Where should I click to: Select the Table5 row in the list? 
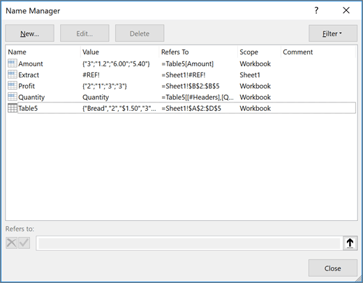[181, 108]
